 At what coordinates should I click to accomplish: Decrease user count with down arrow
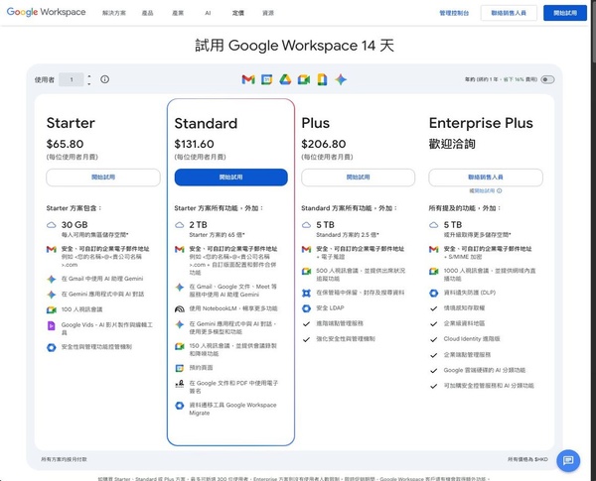pos(89,83)
